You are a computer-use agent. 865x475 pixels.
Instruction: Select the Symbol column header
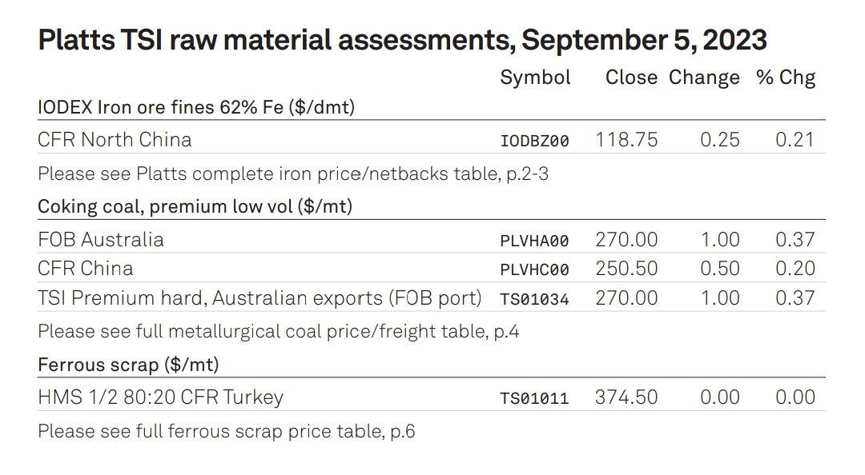(x=534, y=78)
